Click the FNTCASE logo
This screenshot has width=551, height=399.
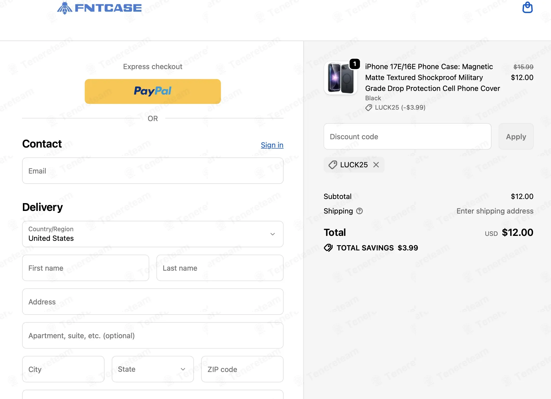pos(99,8)
